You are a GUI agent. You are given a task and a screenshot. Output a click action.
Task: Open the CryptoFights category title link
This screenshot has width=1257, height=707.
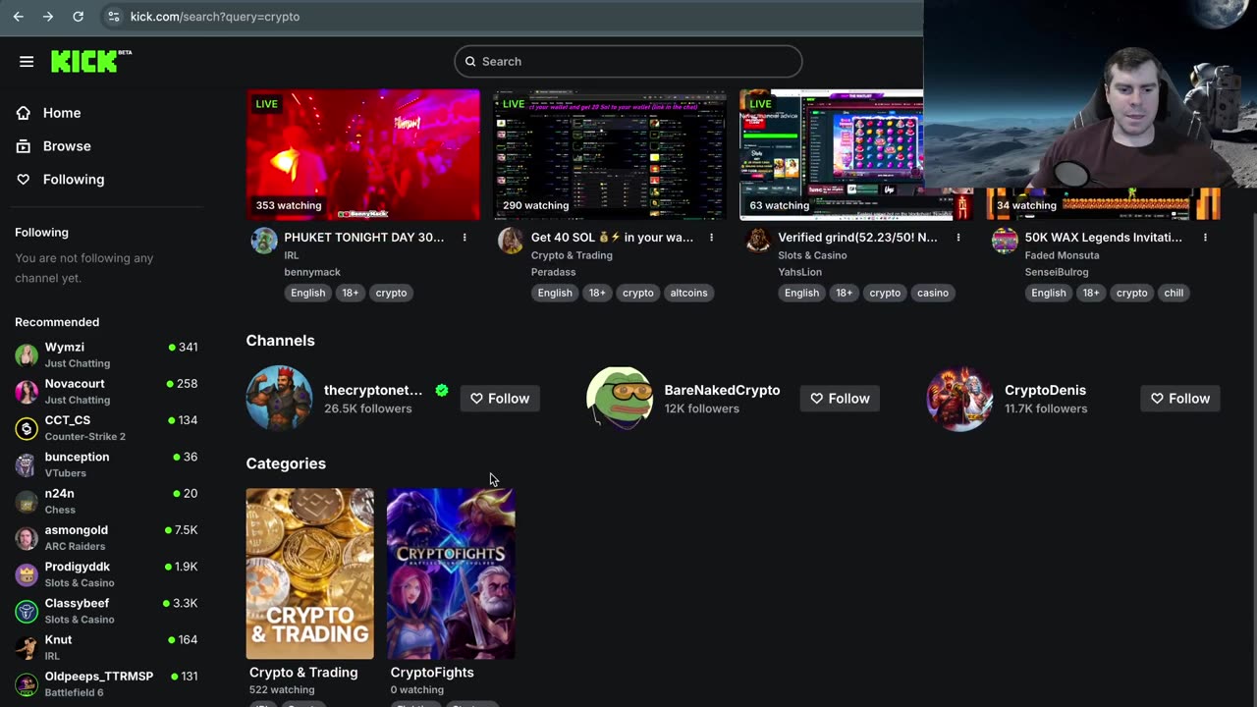coord(432,673)
